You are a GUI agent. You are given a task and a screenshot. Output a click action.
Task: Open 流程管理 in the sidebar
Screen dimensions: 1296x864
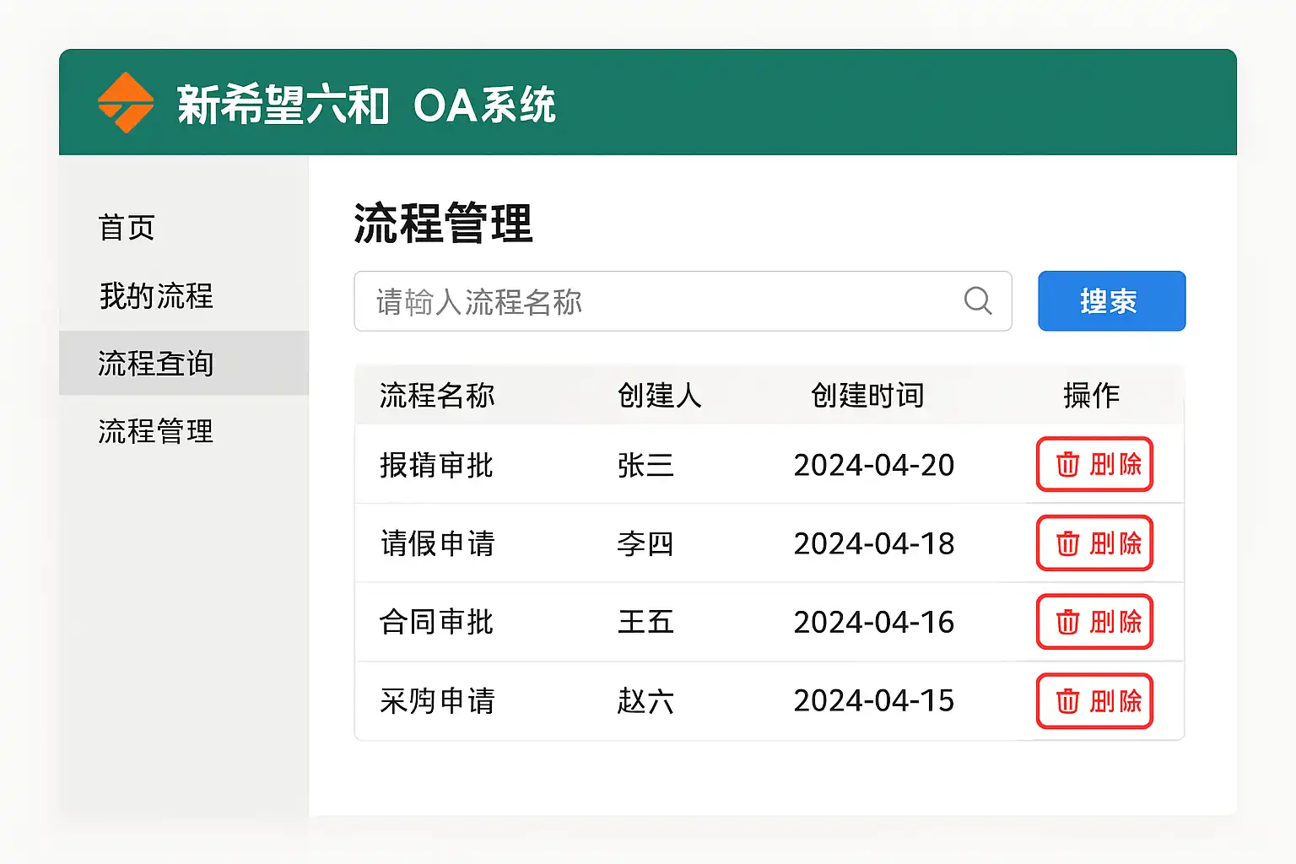[156, 431]
